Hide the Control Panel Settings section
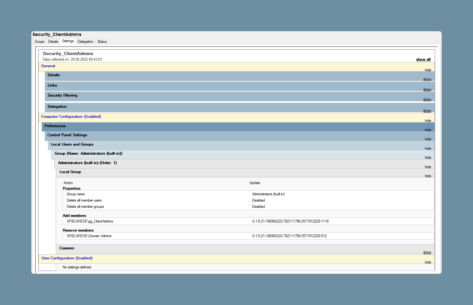This screenshot has height=305, width=473. pyautogui.click(x=428, y=139)
